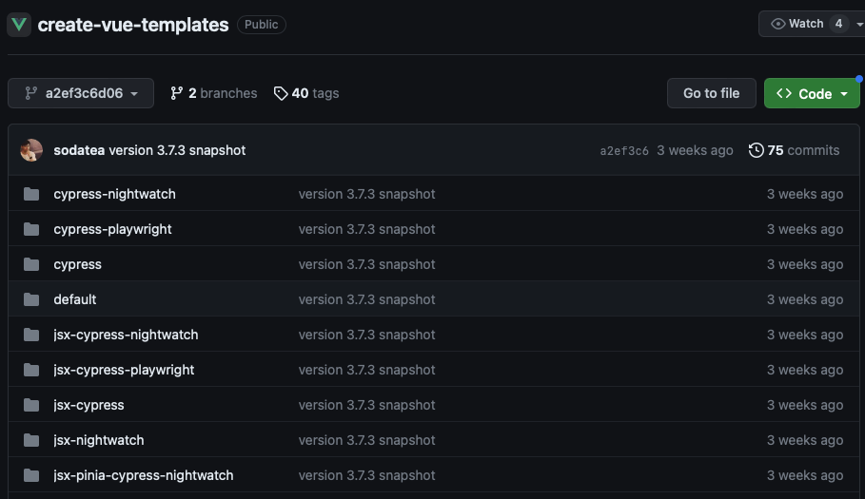Open sodatea's profile link
The image size is (865, 499).
(x=79, y=150)
